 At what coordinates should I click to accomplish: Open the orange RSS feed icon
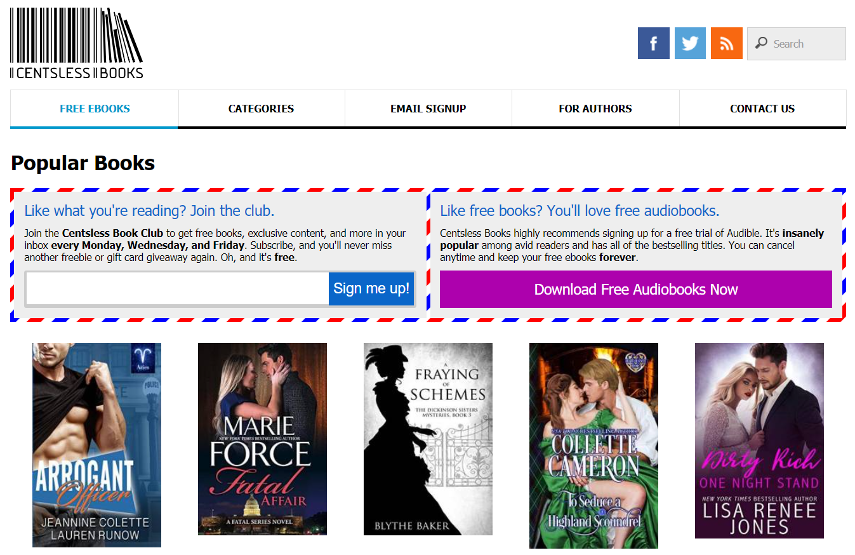click(x=727, y=43)
